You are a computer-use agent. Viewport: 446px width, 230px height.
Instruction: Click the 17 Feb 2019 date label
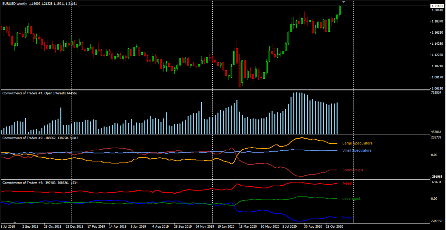(x=96, y=227)
